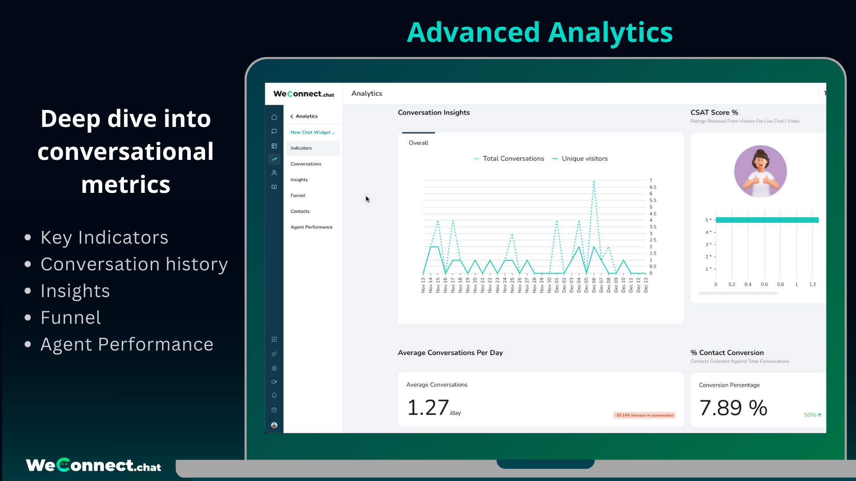Open the contacts person icon

274,173
